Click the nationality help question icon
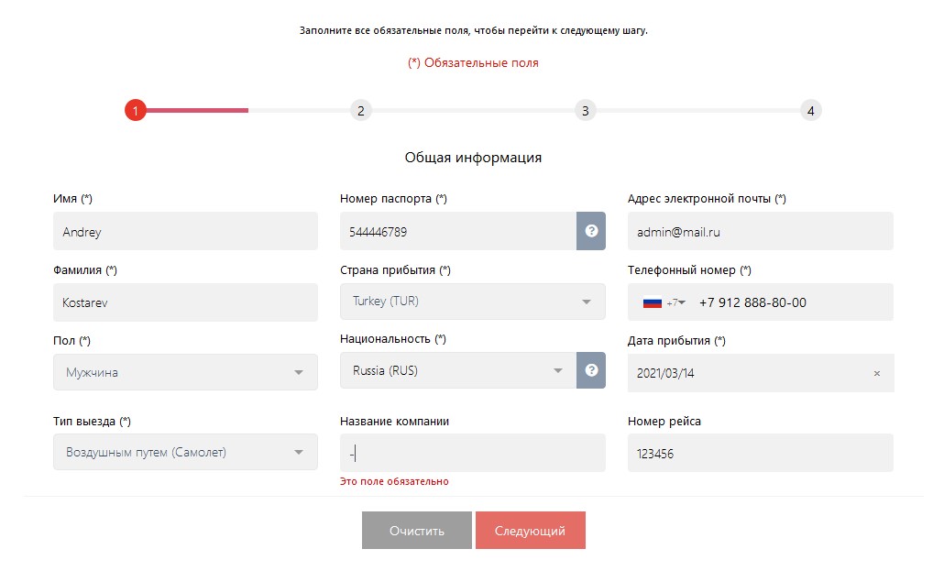 [x=591, y=370]
